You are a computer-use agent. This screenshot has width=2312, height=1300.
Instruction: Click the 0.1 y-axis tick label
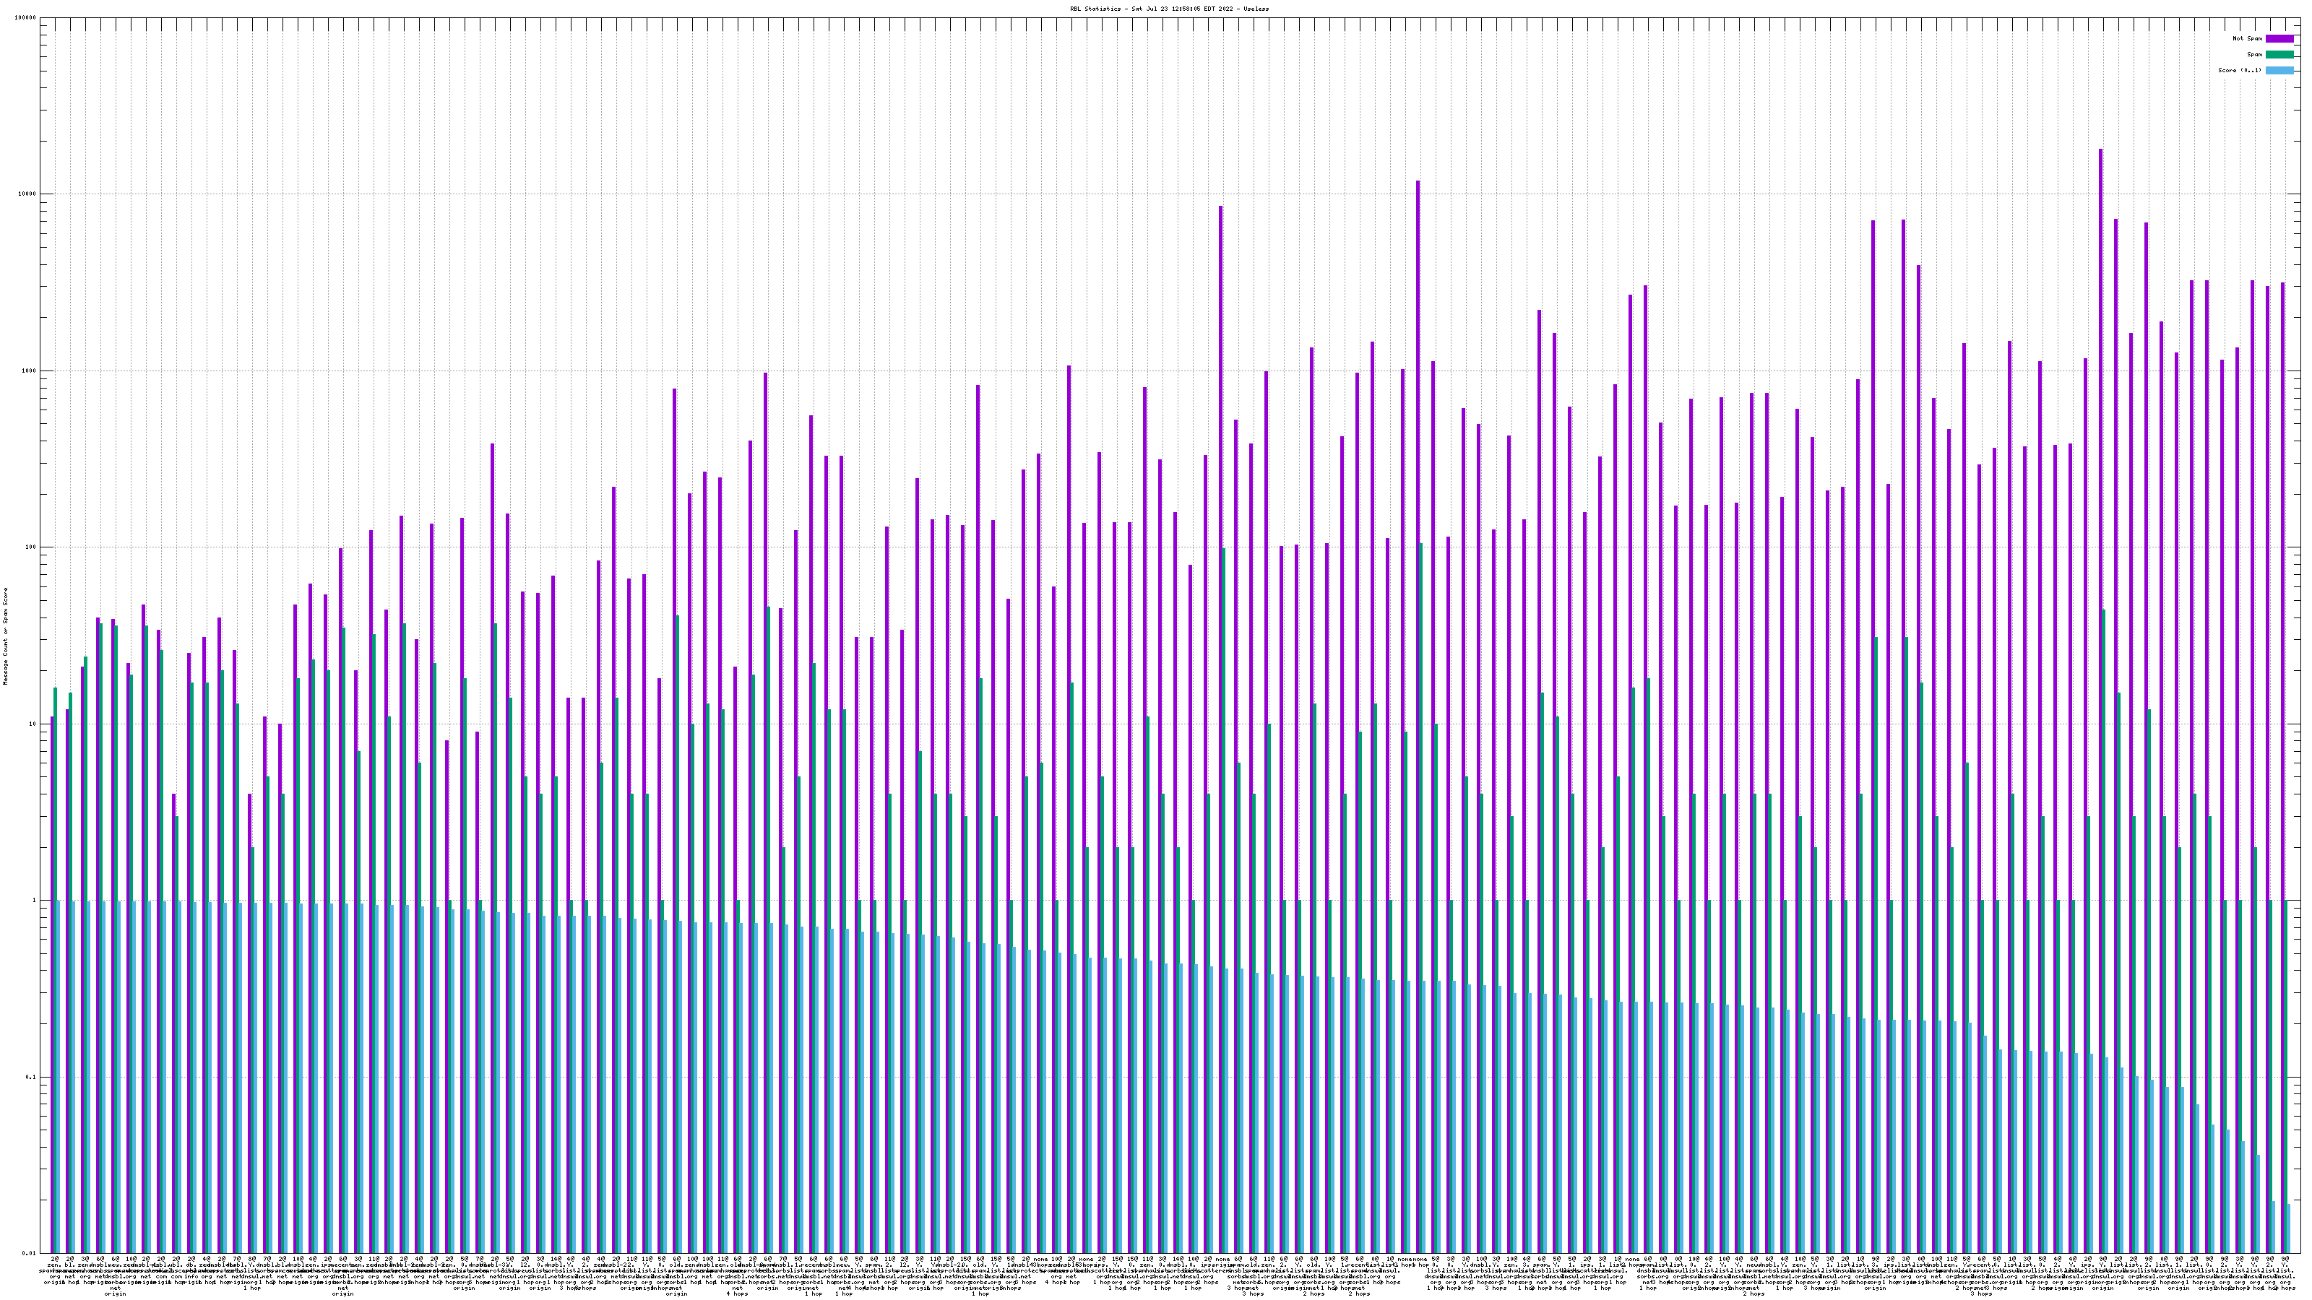click(31, 1078)
